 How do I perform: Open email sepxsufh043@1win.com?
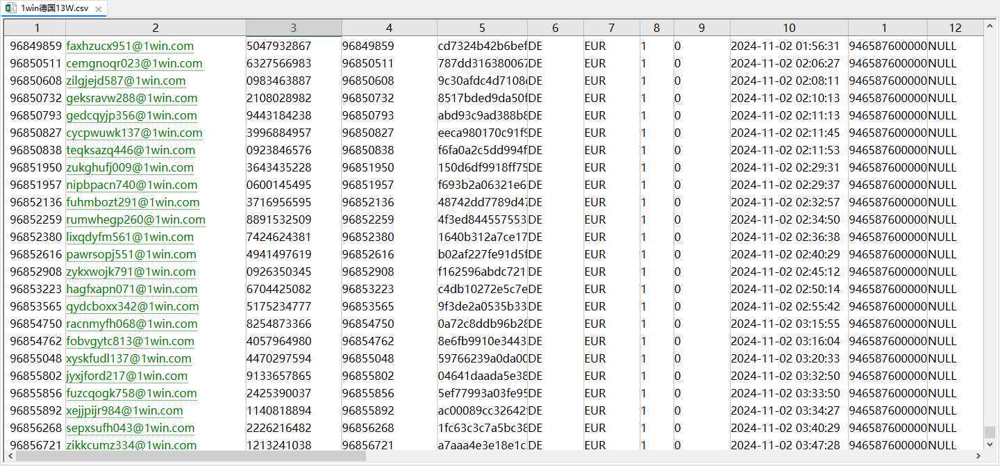tap(131, 428)
